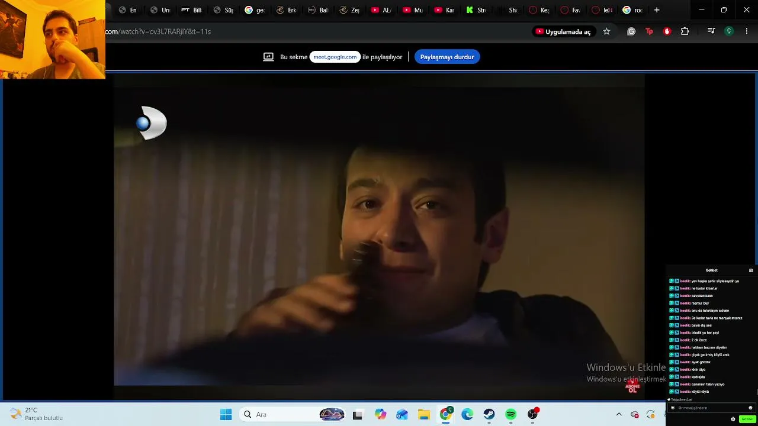This screenshot has height=426, width=758.
Task: Click the system tray icon marked with a red dot
Action: (x=635, y=414)
